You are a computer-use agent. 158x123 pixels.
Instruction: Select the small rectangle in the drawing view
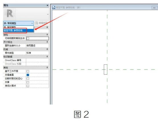pyautogui.click(x=106, y=69)
